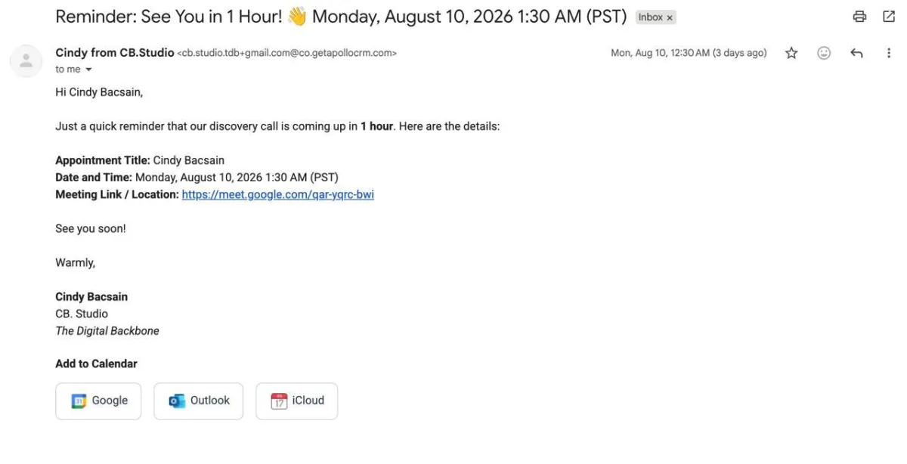
Task: Remove the Inbox label via the x
Action: coord(670,17)
